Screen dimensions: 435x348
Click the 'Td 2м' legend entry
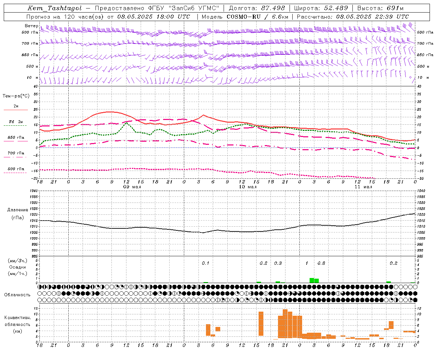[x=16, y=122]
